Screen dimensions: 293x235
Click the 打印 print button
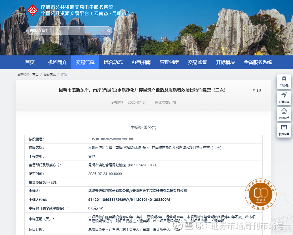(257, 90)
